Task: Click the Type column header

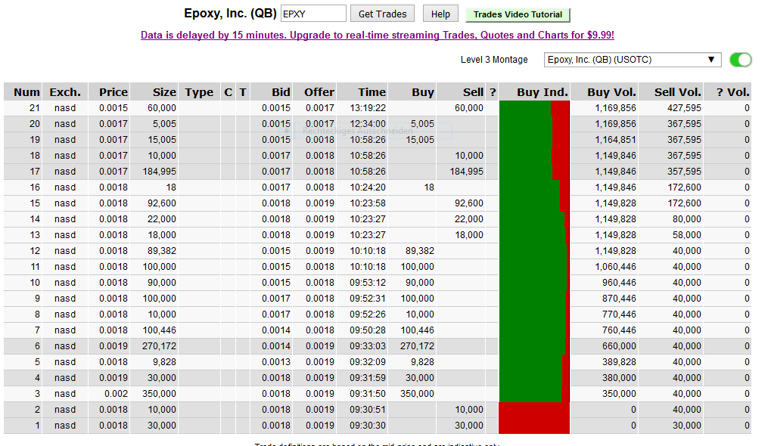Action: 199,92
